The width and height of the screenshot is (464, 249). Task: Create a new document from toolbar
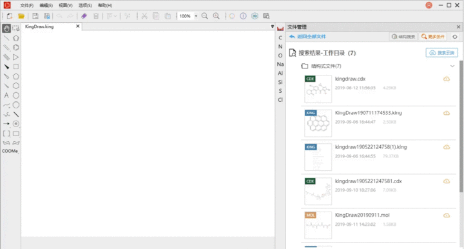click(10, 16)
